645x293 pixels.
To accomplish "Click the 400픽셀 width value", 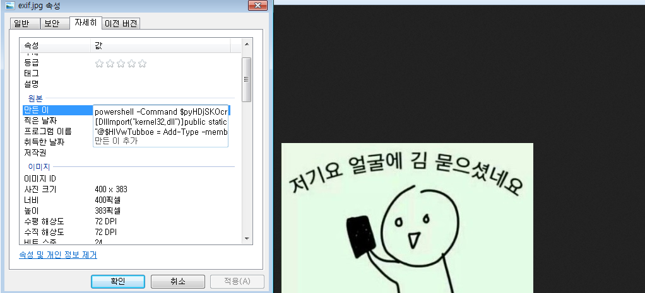I will pos(107,200).
